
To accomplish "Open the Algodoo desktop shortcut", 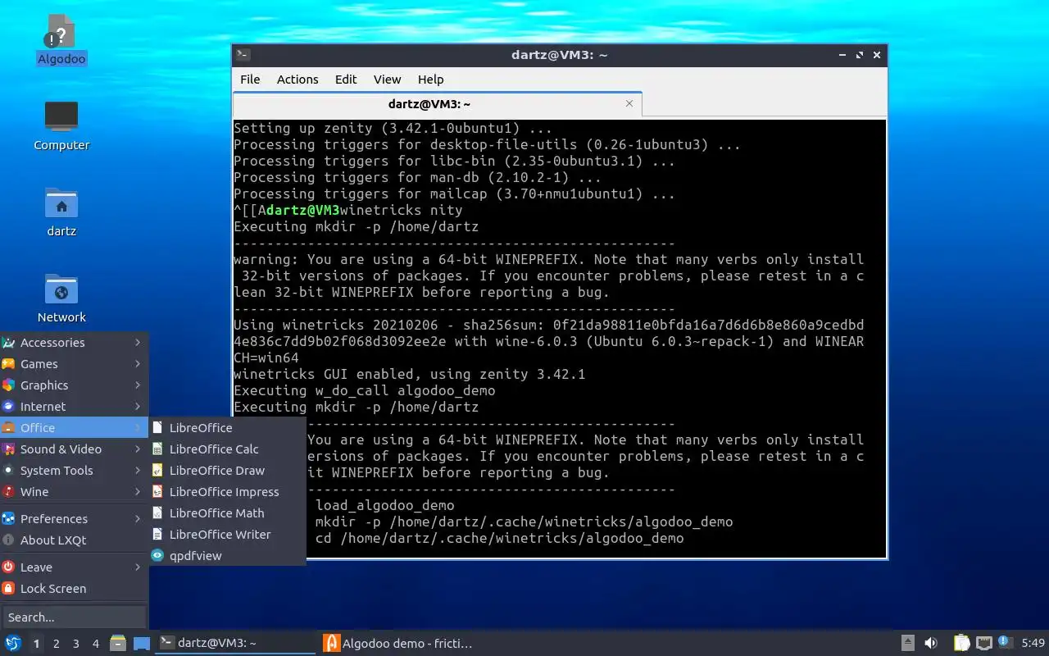I will tap(61, 39).
